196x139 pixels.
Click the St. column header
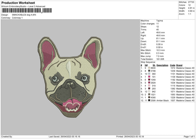point(154,65)
